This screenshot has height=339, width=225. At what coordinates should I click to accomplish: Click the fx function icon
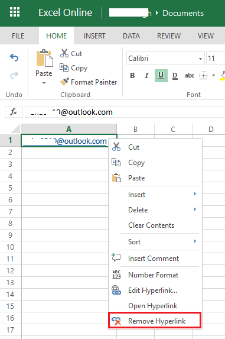tap(14, 112)
